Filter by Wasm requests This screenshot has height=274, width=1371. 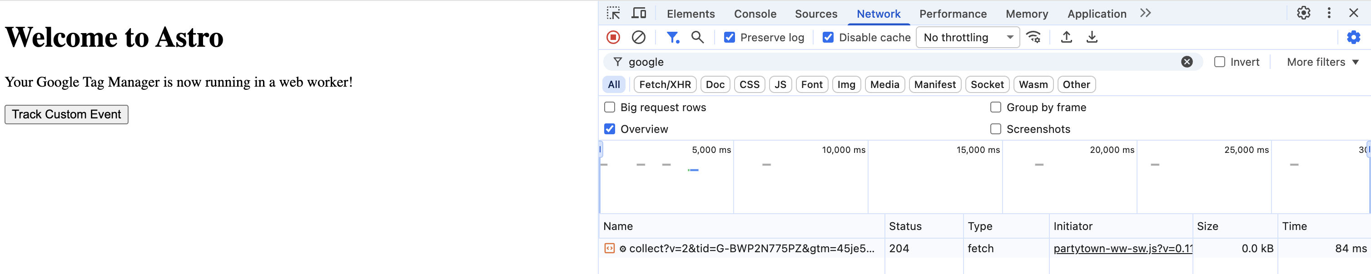pos(1033,84)
